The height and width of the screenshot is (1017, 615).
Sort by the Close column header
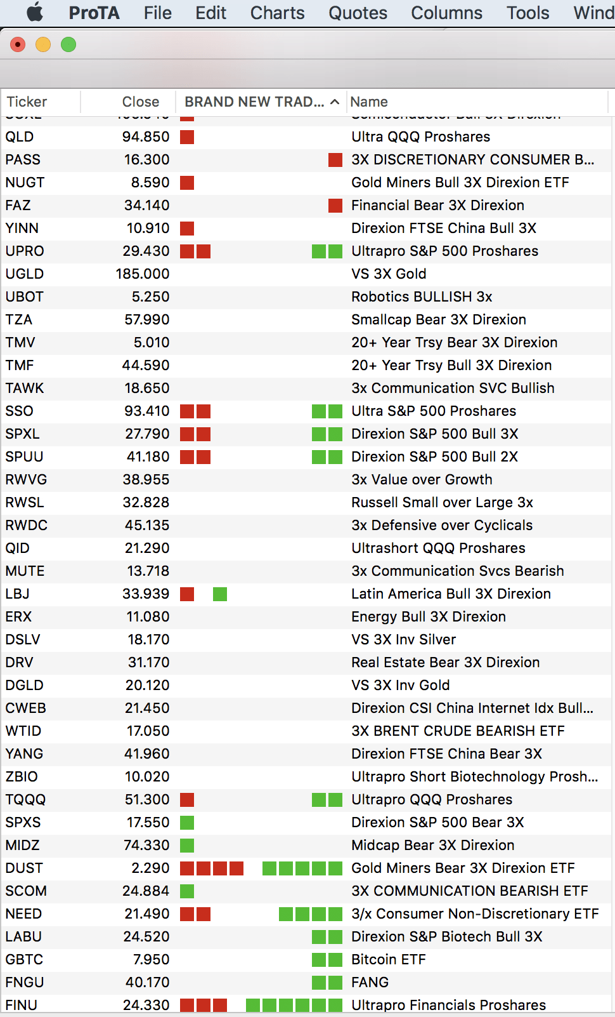click(x=140, y=102)
